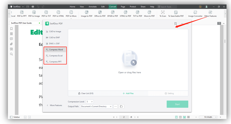Switch to the View ribbon tab
Viewport: 231px width, 124px height.
point(82,7)
